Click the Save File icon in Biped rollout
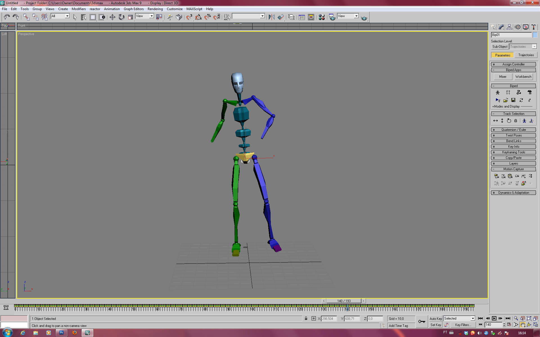The image size is (540, 337). point(513,100)
